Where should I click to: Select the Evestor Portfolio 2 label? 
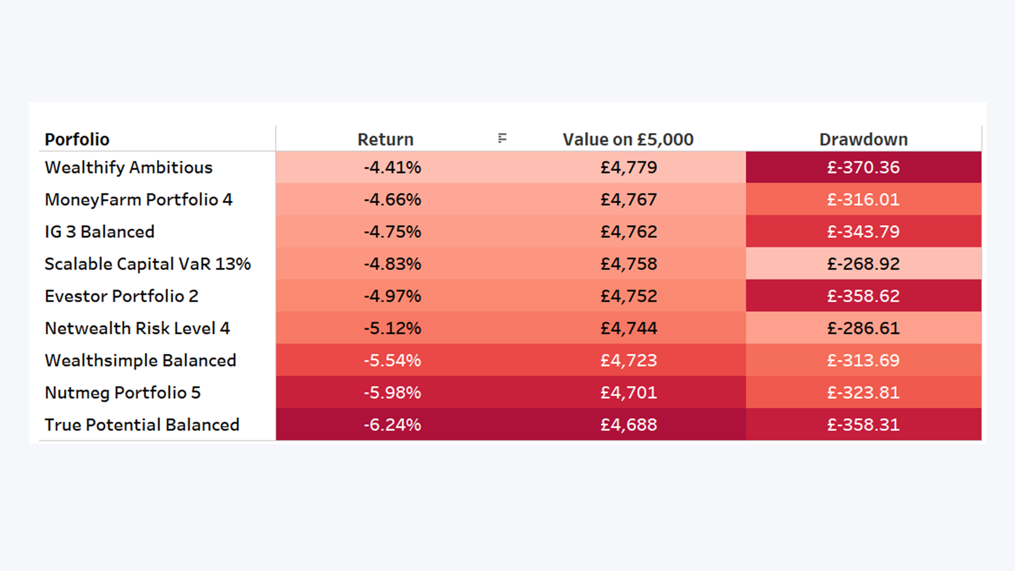tap(122, 296)
